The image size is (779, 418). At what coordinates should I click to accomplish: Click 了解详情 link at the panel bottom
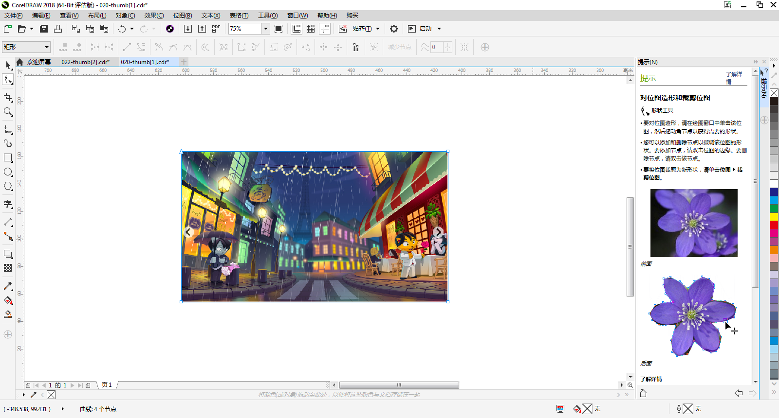point(651,379)
